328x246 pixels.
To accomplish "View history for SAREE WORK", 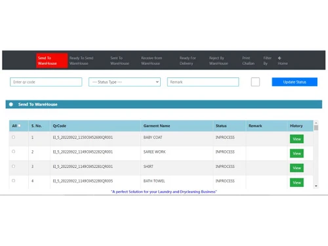I will pos(297,154).
